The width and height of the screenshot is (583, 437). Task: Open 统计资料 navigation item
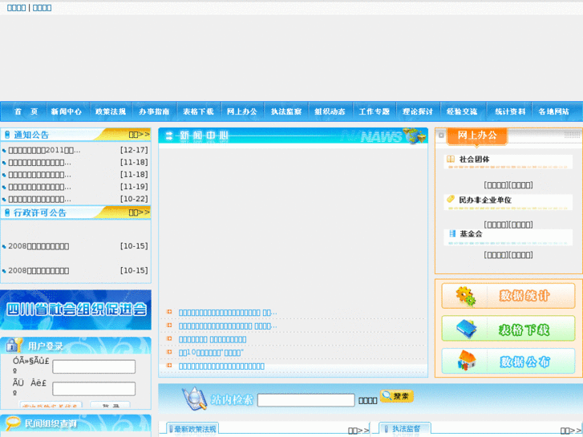(x=510, y=111)
